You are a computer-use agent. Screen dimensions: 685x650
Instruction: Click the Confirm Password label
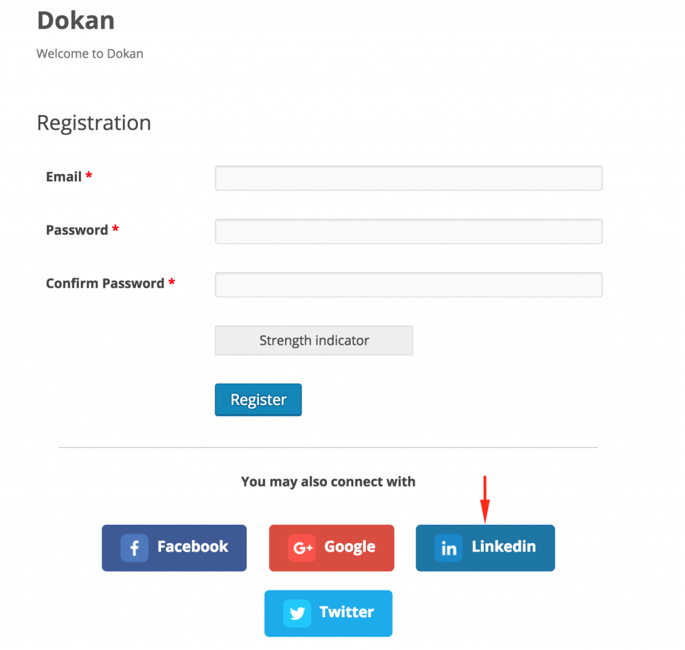[x=104, y=283]
